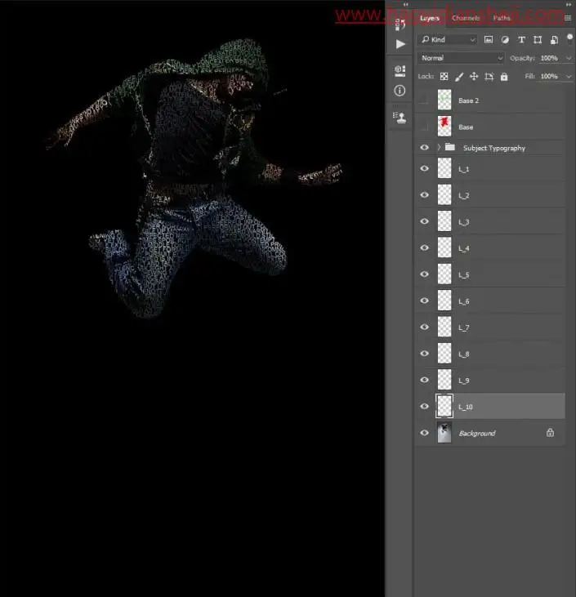Expand the side icon panel double arrows
Viewport: 576px width, 597px height.
(406, 5)
